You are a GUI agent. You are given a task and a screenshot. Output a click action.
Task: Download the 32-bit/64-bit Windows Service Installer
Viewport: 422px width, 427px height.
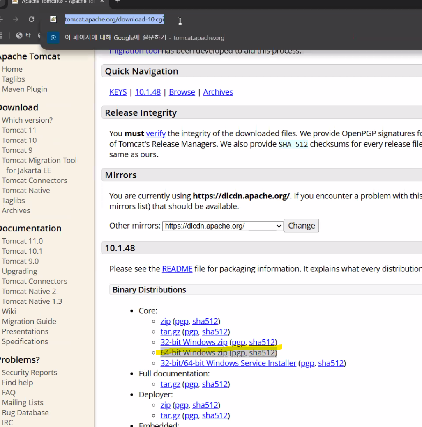(228, 363)
